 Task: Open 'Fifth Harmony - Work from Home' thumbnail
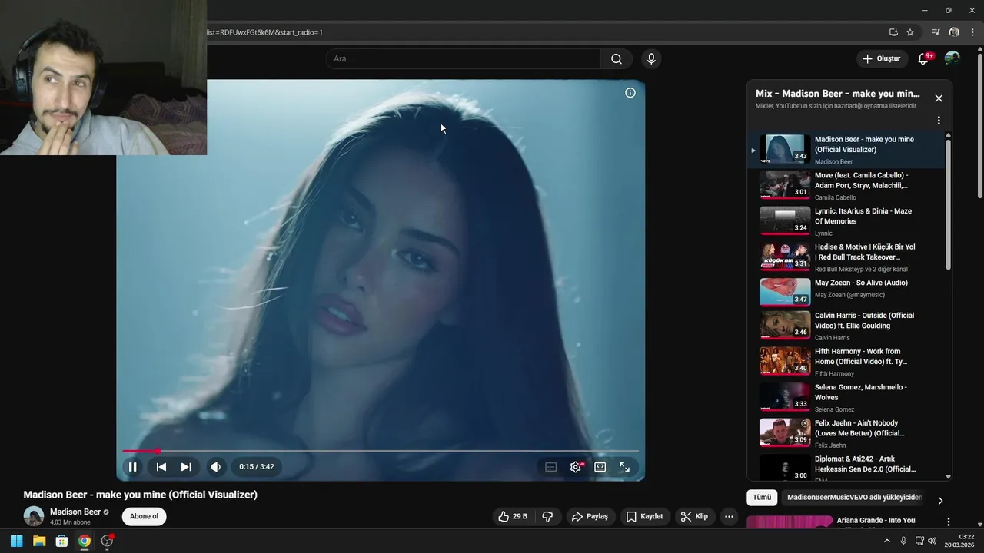(x=785, y=360)
